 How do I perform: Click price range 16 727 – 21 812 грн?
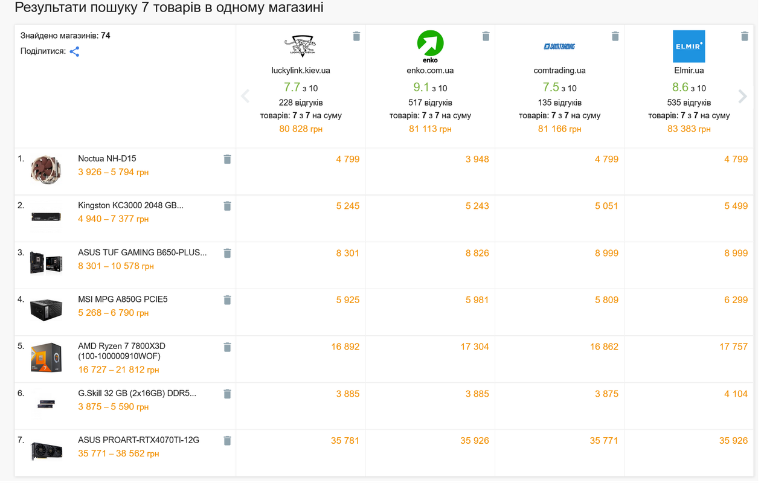click(119, 369)
